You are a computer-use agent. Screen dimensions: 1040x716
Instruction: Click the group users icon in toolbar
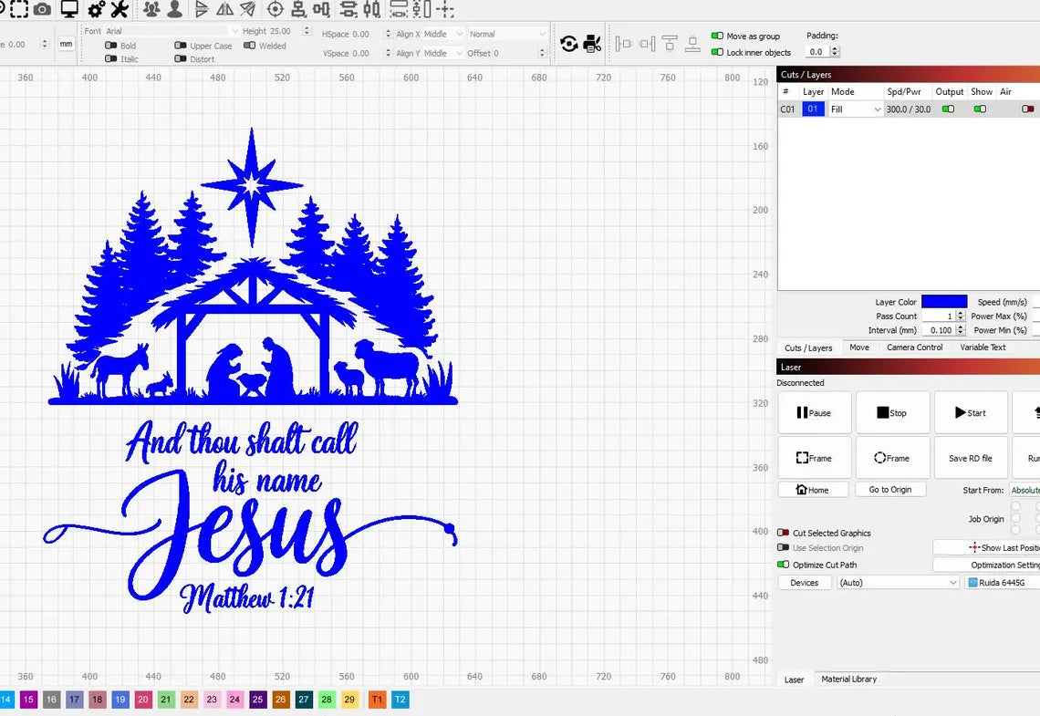pyautogui.click(x=151, y=10)
